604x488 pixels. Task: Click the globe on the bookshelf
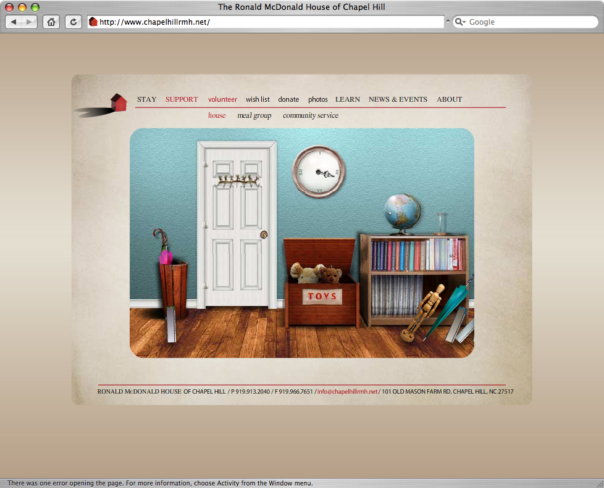click(x=402, y=214)
